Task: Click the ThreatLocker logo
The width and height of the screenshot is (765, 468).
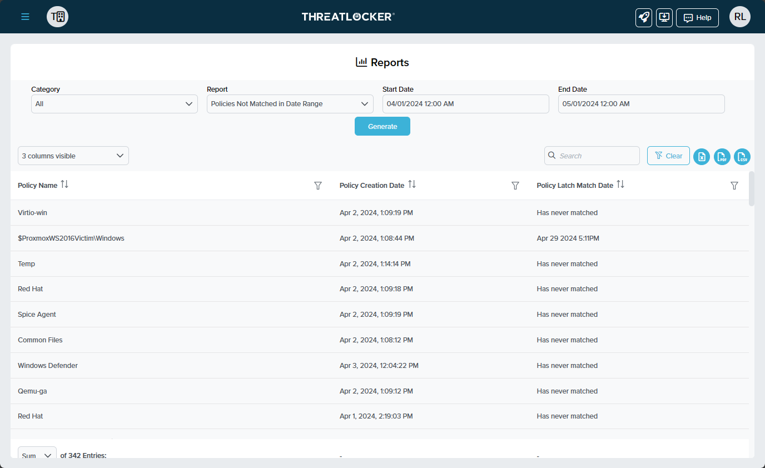Action: pos(348,17)
